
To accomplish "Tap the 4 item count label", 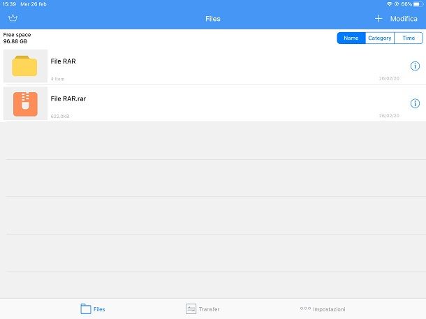I will tap(57, 79).
